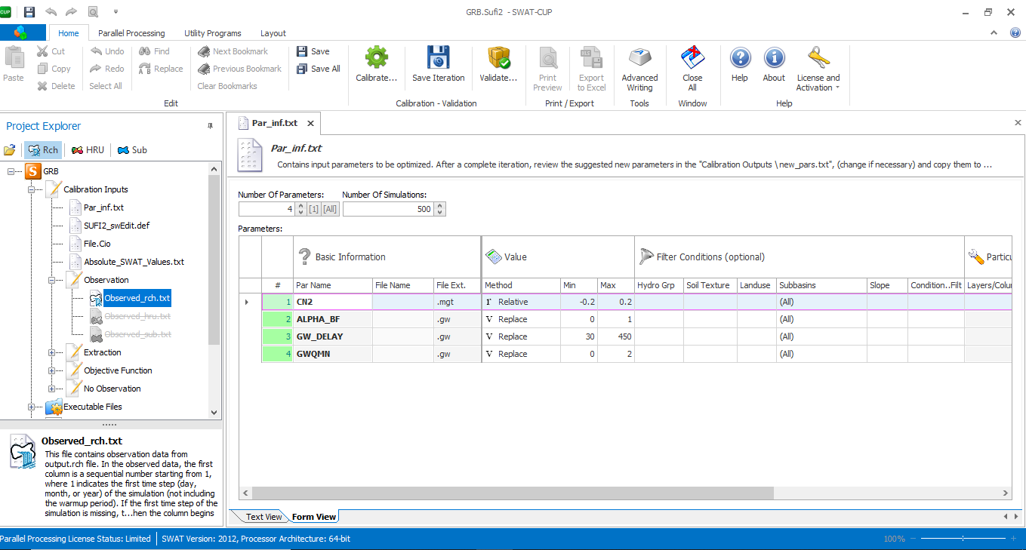Click the open folder icon in Project Explorer

click(x=10, y=150)
